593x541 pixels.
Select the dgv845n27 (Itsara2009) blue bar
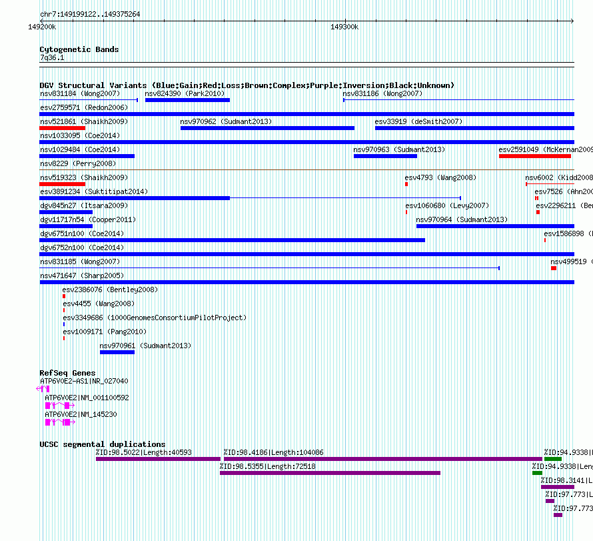[x=66, y=212]
